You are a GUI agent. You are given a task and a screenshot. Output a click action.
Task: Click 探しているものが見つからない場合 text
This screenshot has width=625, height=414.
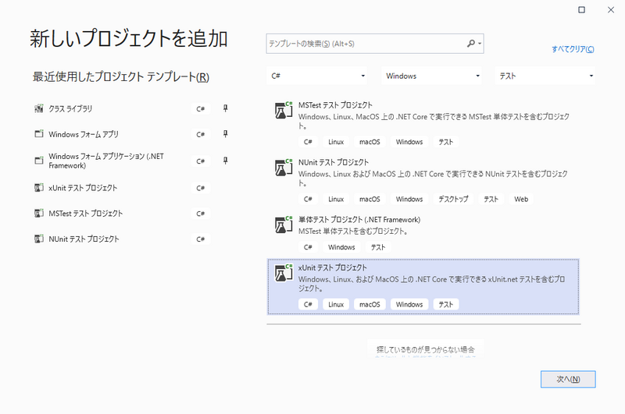tap(426, 349)
